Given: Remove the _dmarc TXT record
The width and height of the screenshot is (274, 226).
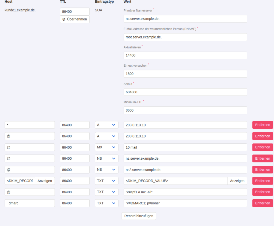Looking at the screenshot, I should (x=262, y=203).
